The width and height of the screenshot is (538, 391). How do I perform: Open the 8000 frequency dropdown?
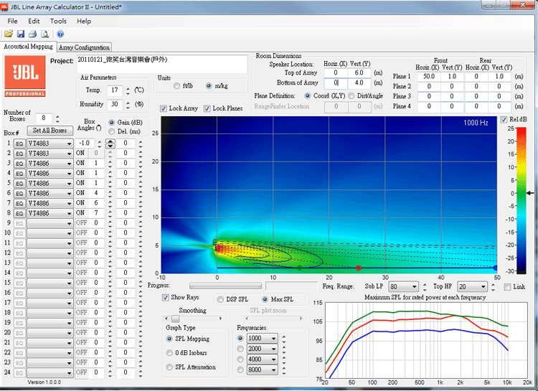[262, 370]
